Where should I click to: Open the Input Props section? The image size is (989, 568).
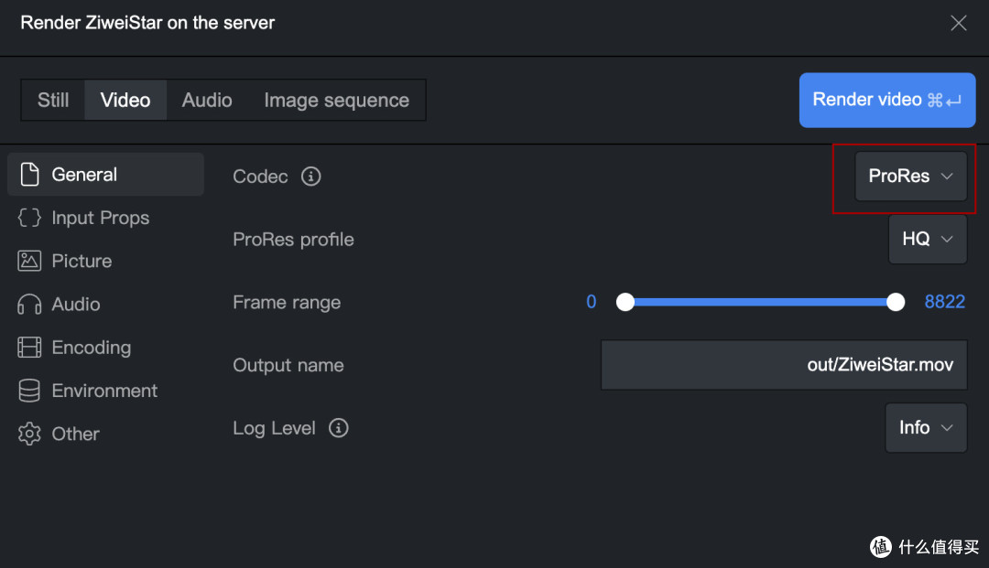(x=105, y=218)
